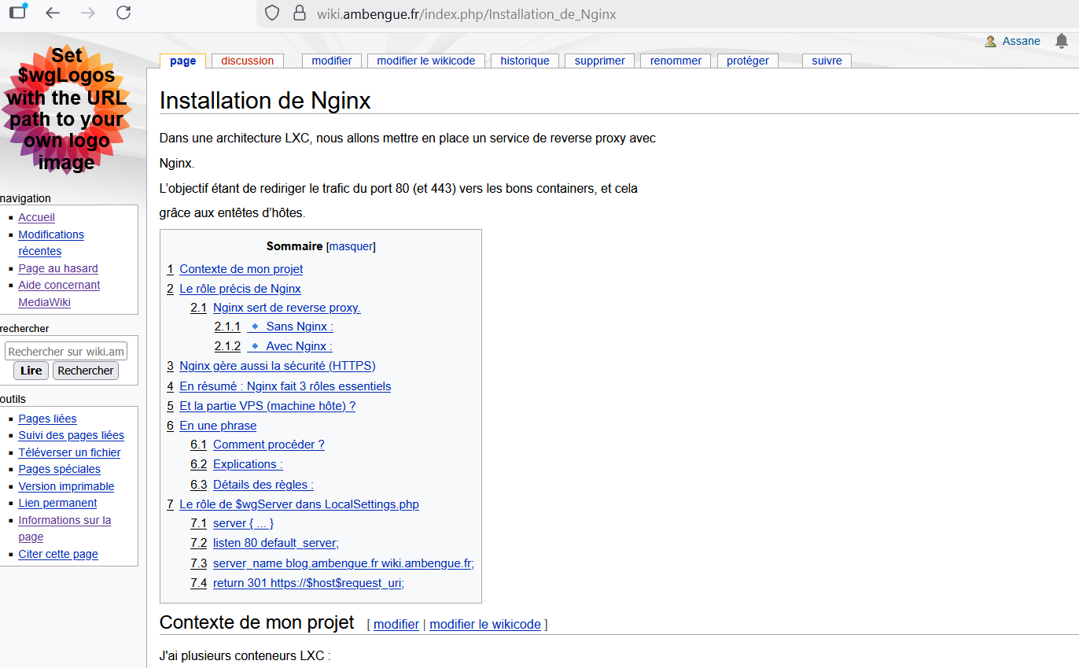Follow the Contexte de mon projet TOC link
The image size is (1079, 668).
[241, 268]
